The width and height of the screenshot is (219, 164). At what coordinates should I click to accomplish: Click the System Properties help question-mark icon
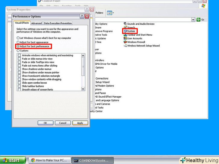pyautogui.click(x=87, y=10)
